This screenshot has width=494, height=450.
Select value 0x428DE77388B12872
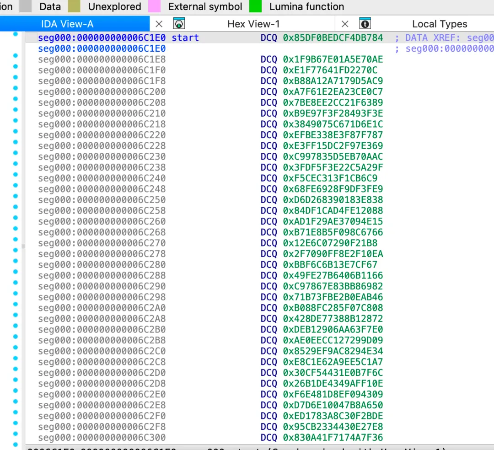(333, 319)
